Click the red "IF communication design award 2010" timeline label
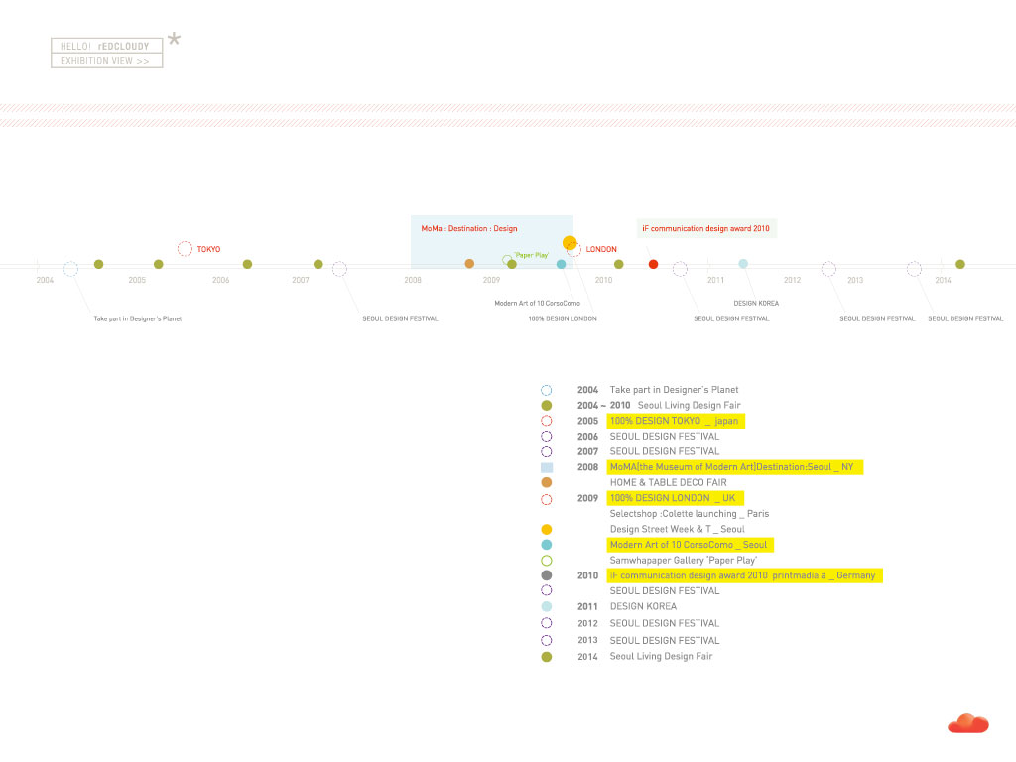This screenshot has height=762, width=1016. pos(705,229)
